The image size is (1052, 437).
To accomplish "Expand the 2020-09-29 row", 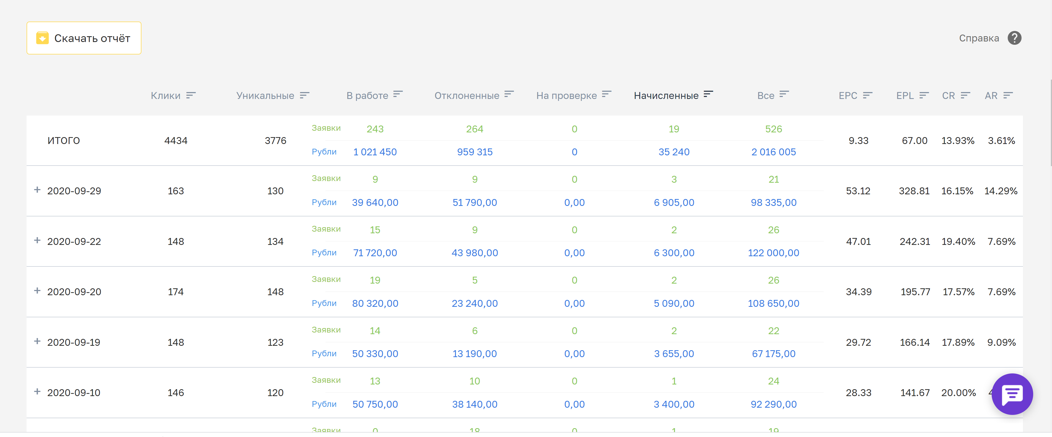I will pos(37,190).
